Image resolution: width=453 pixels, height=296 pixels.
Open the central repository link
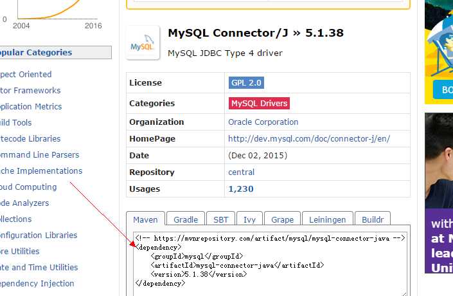pyautogui.click(x=241, y=172)
